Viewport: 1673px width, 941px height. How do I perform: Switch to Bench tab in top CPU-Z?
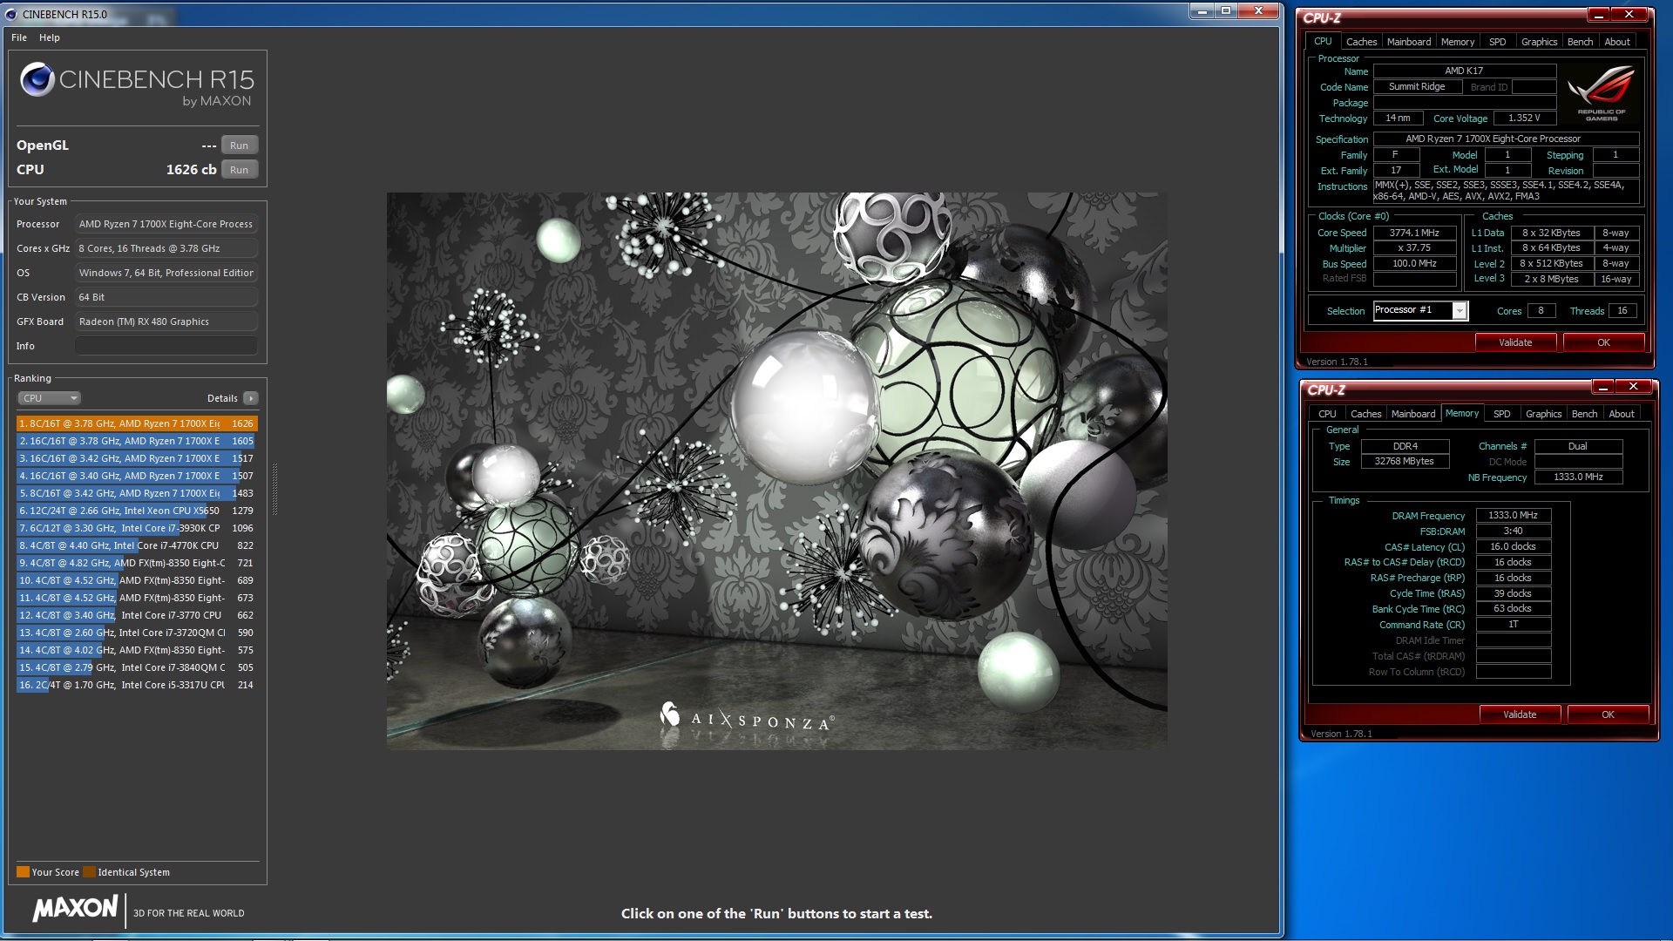(x=1580, y=42)
